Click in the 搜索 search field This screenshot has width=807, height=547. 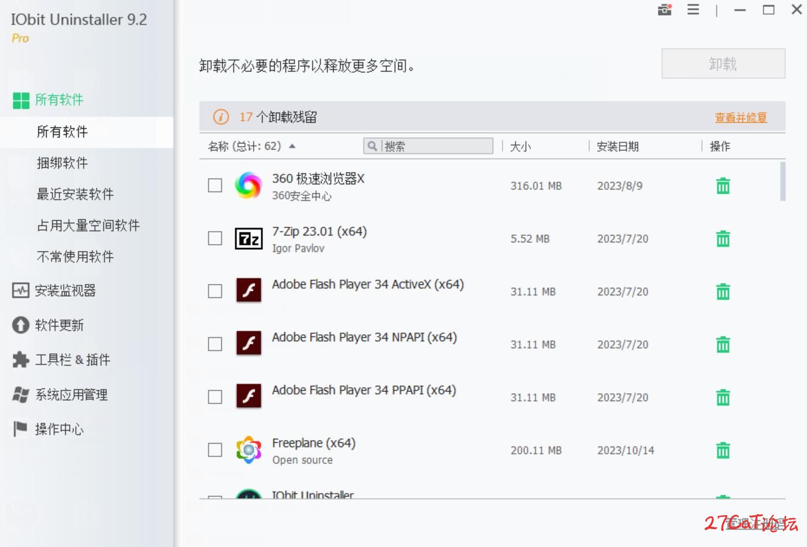tap(428, 146)
